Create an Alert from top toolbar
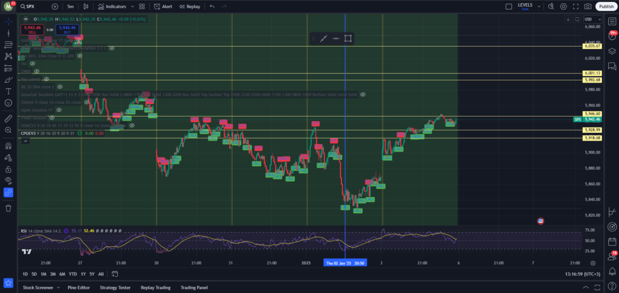This screenshot has width=619, height=293. (x=163, y=6)
